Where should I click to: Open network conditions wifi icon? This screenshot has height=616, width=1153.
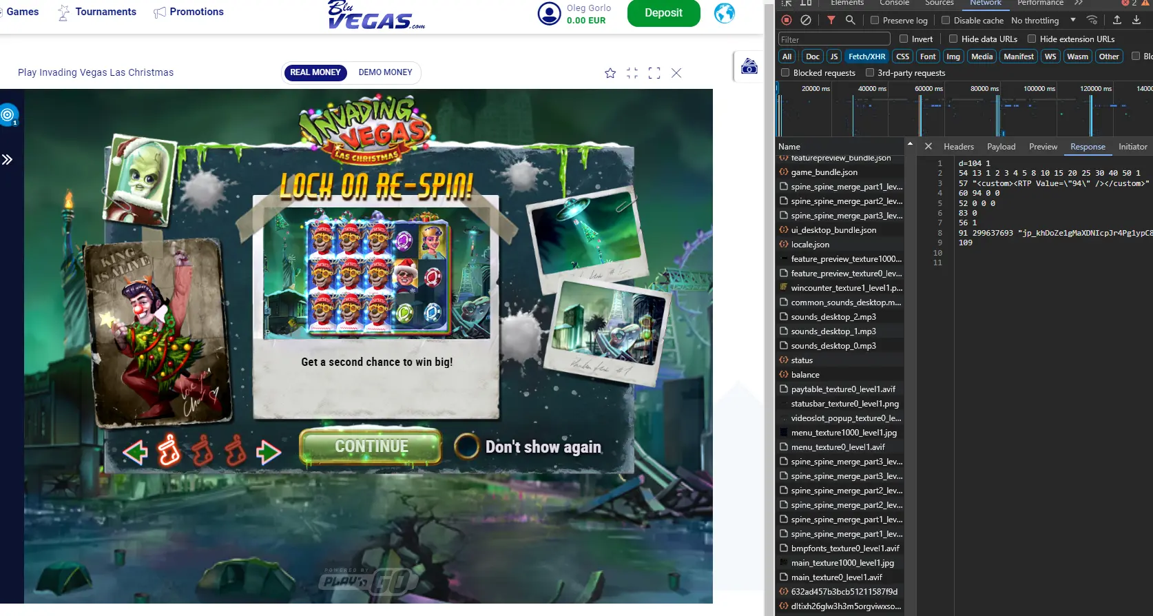click(1092, 20)
